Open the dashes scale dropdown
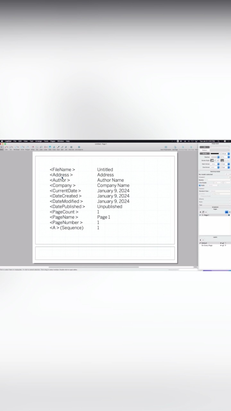The width and height of the screenshot is (231, 411). (x=229, y=157)
